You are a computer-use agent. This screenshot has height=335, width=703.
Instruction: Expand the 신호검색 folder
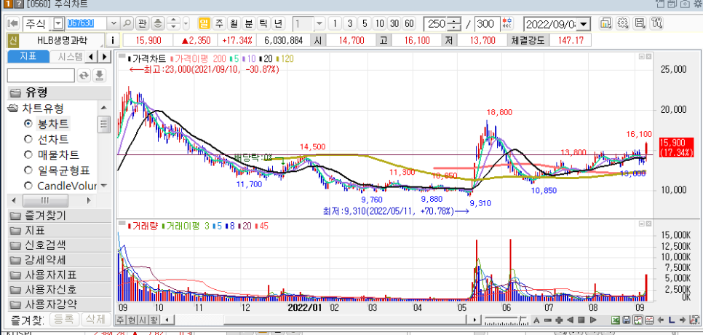click(x=59, y=245)
